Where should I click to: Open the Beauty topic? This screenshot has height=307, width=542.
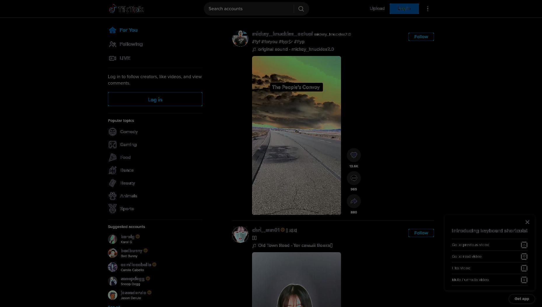click(x=122, y=183)
